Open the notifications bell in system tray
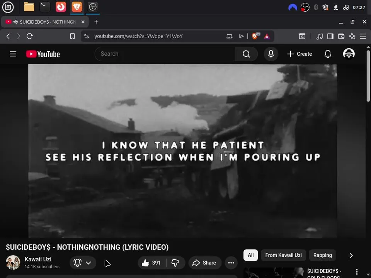This screenshot has height=278, width=371. 336,7
